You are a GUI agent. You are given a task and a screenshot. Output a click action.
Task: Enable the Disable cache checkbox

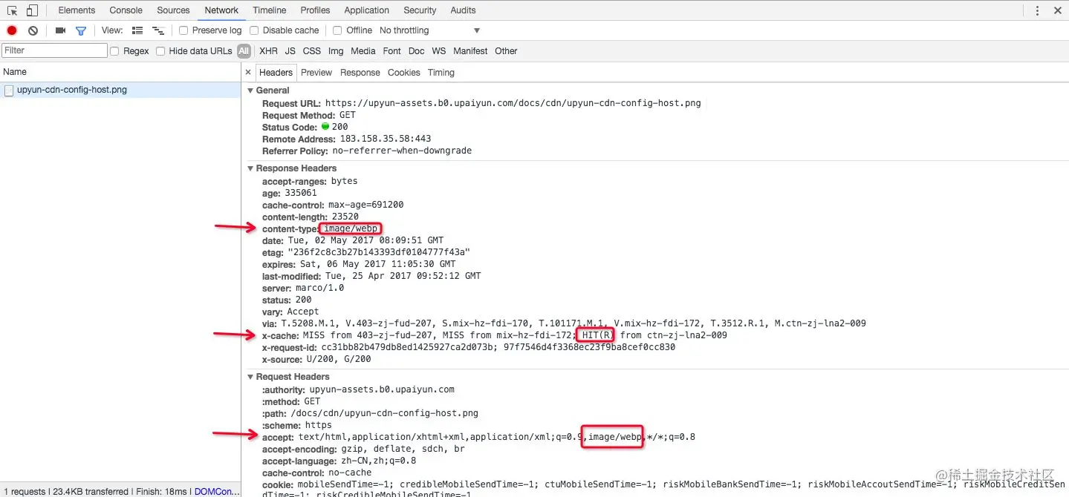click(254, 30)
